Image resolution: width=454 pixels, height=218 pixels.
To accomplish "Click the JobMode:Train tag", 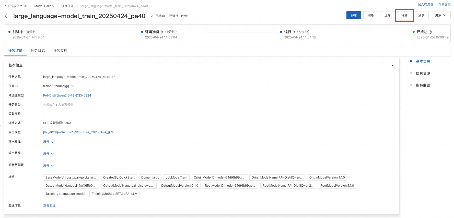I will pyautogui.click(x=177, y=178).
